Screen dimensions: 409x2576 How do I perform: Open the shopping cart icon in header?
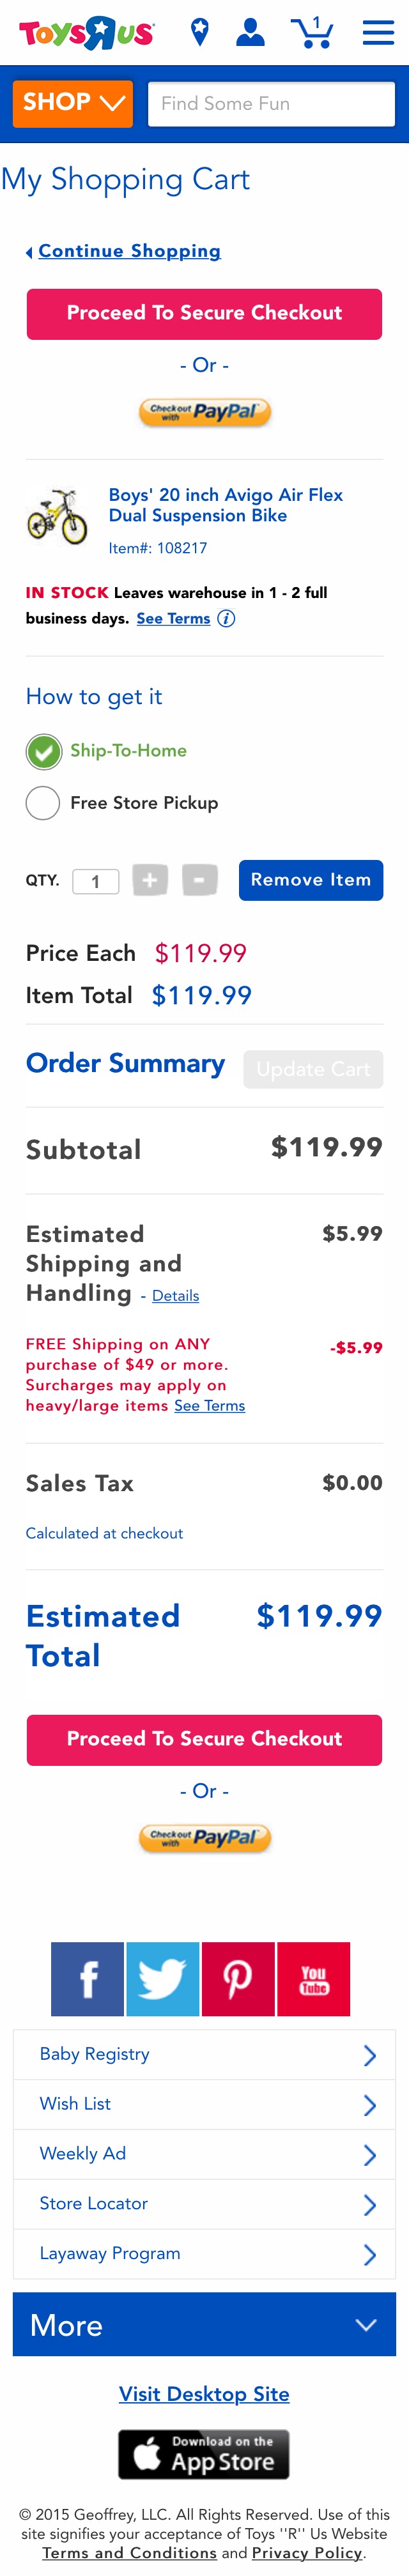(x=312, y=33)
